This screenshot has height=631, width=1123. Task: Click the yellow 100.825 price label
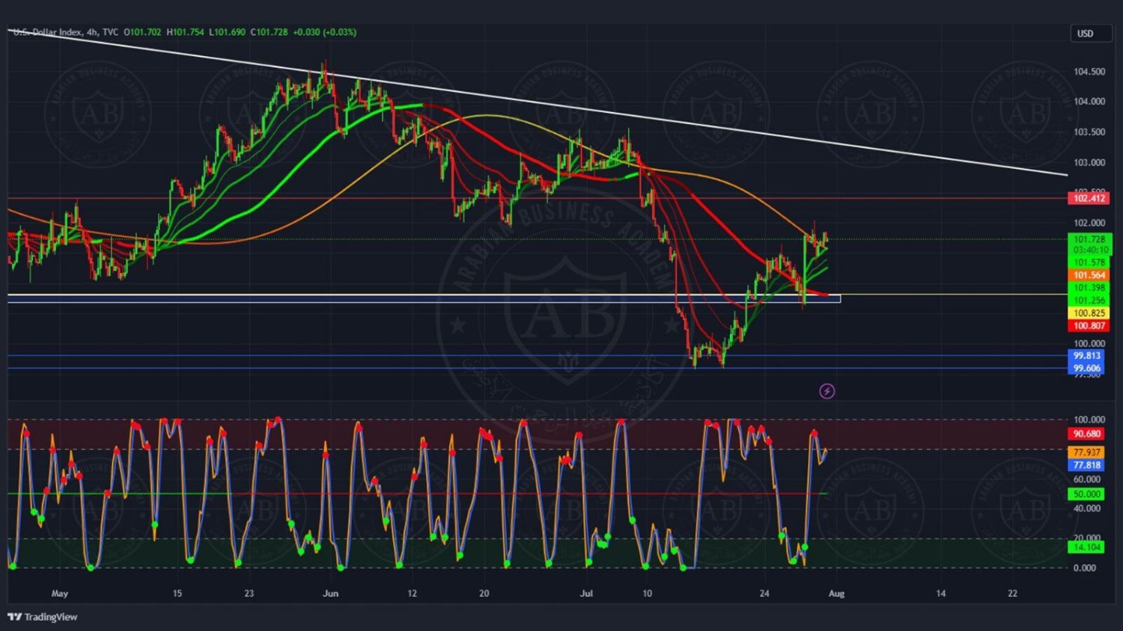[1089, 313]
